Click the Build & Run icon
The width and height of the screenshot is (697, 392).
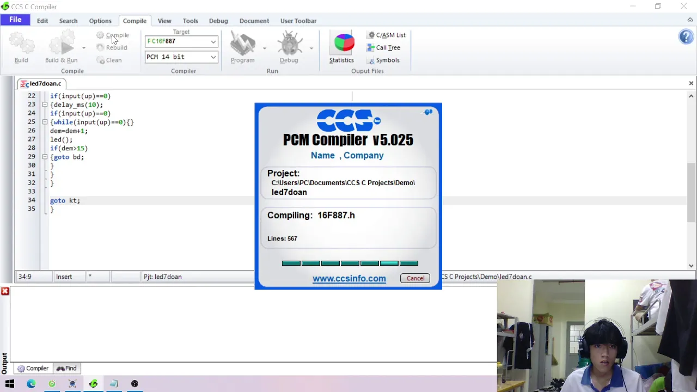pos(62,44)
